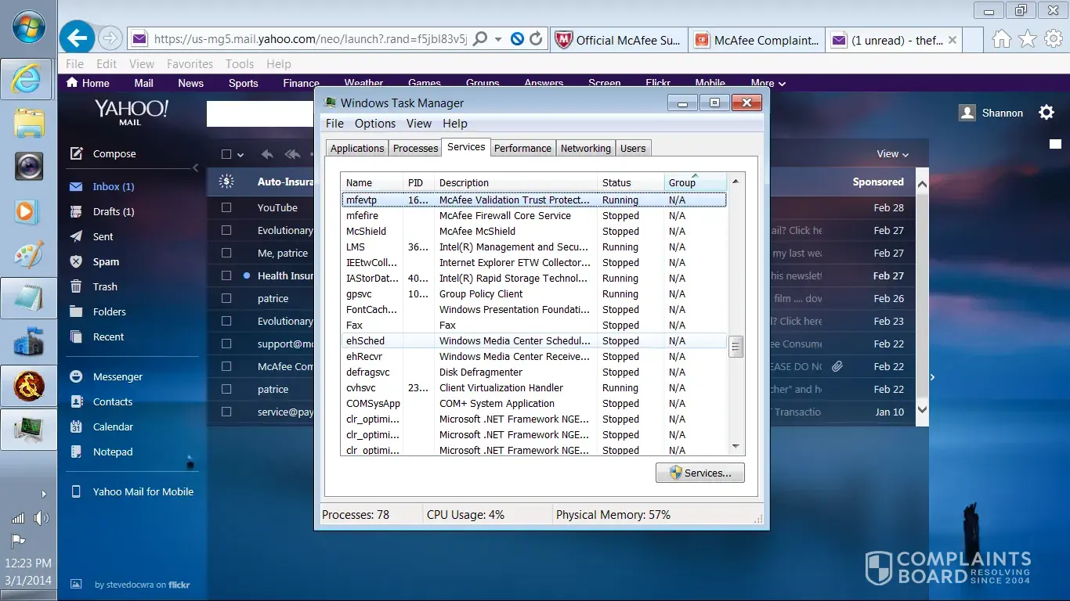Tick the checkbox beside YouTube email
This screenshot has width=1070, height=601.
coord(226,208)
